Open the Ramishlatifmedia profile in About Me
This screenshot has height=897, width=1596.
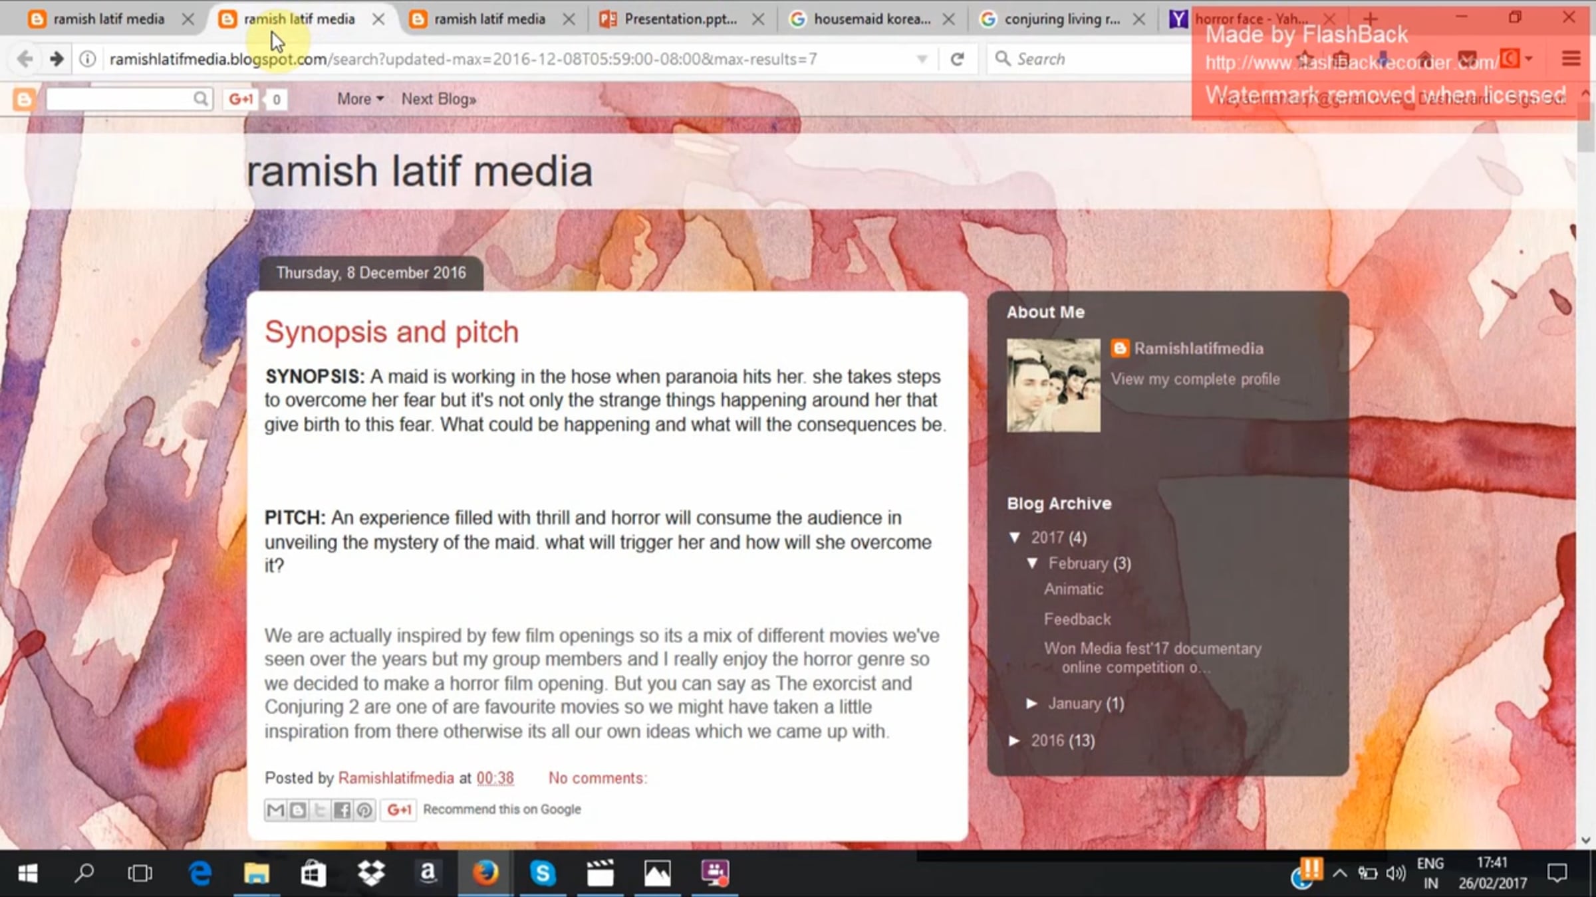click(x=1198, y=349)
